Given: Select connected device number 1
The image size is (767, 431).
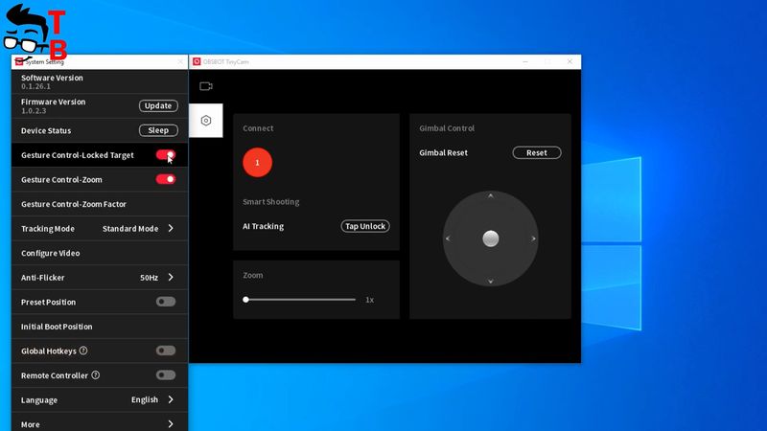Looking at the screenshot, I should 257,162.
